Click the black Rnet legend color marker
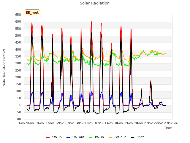 [x=132, y=138]
